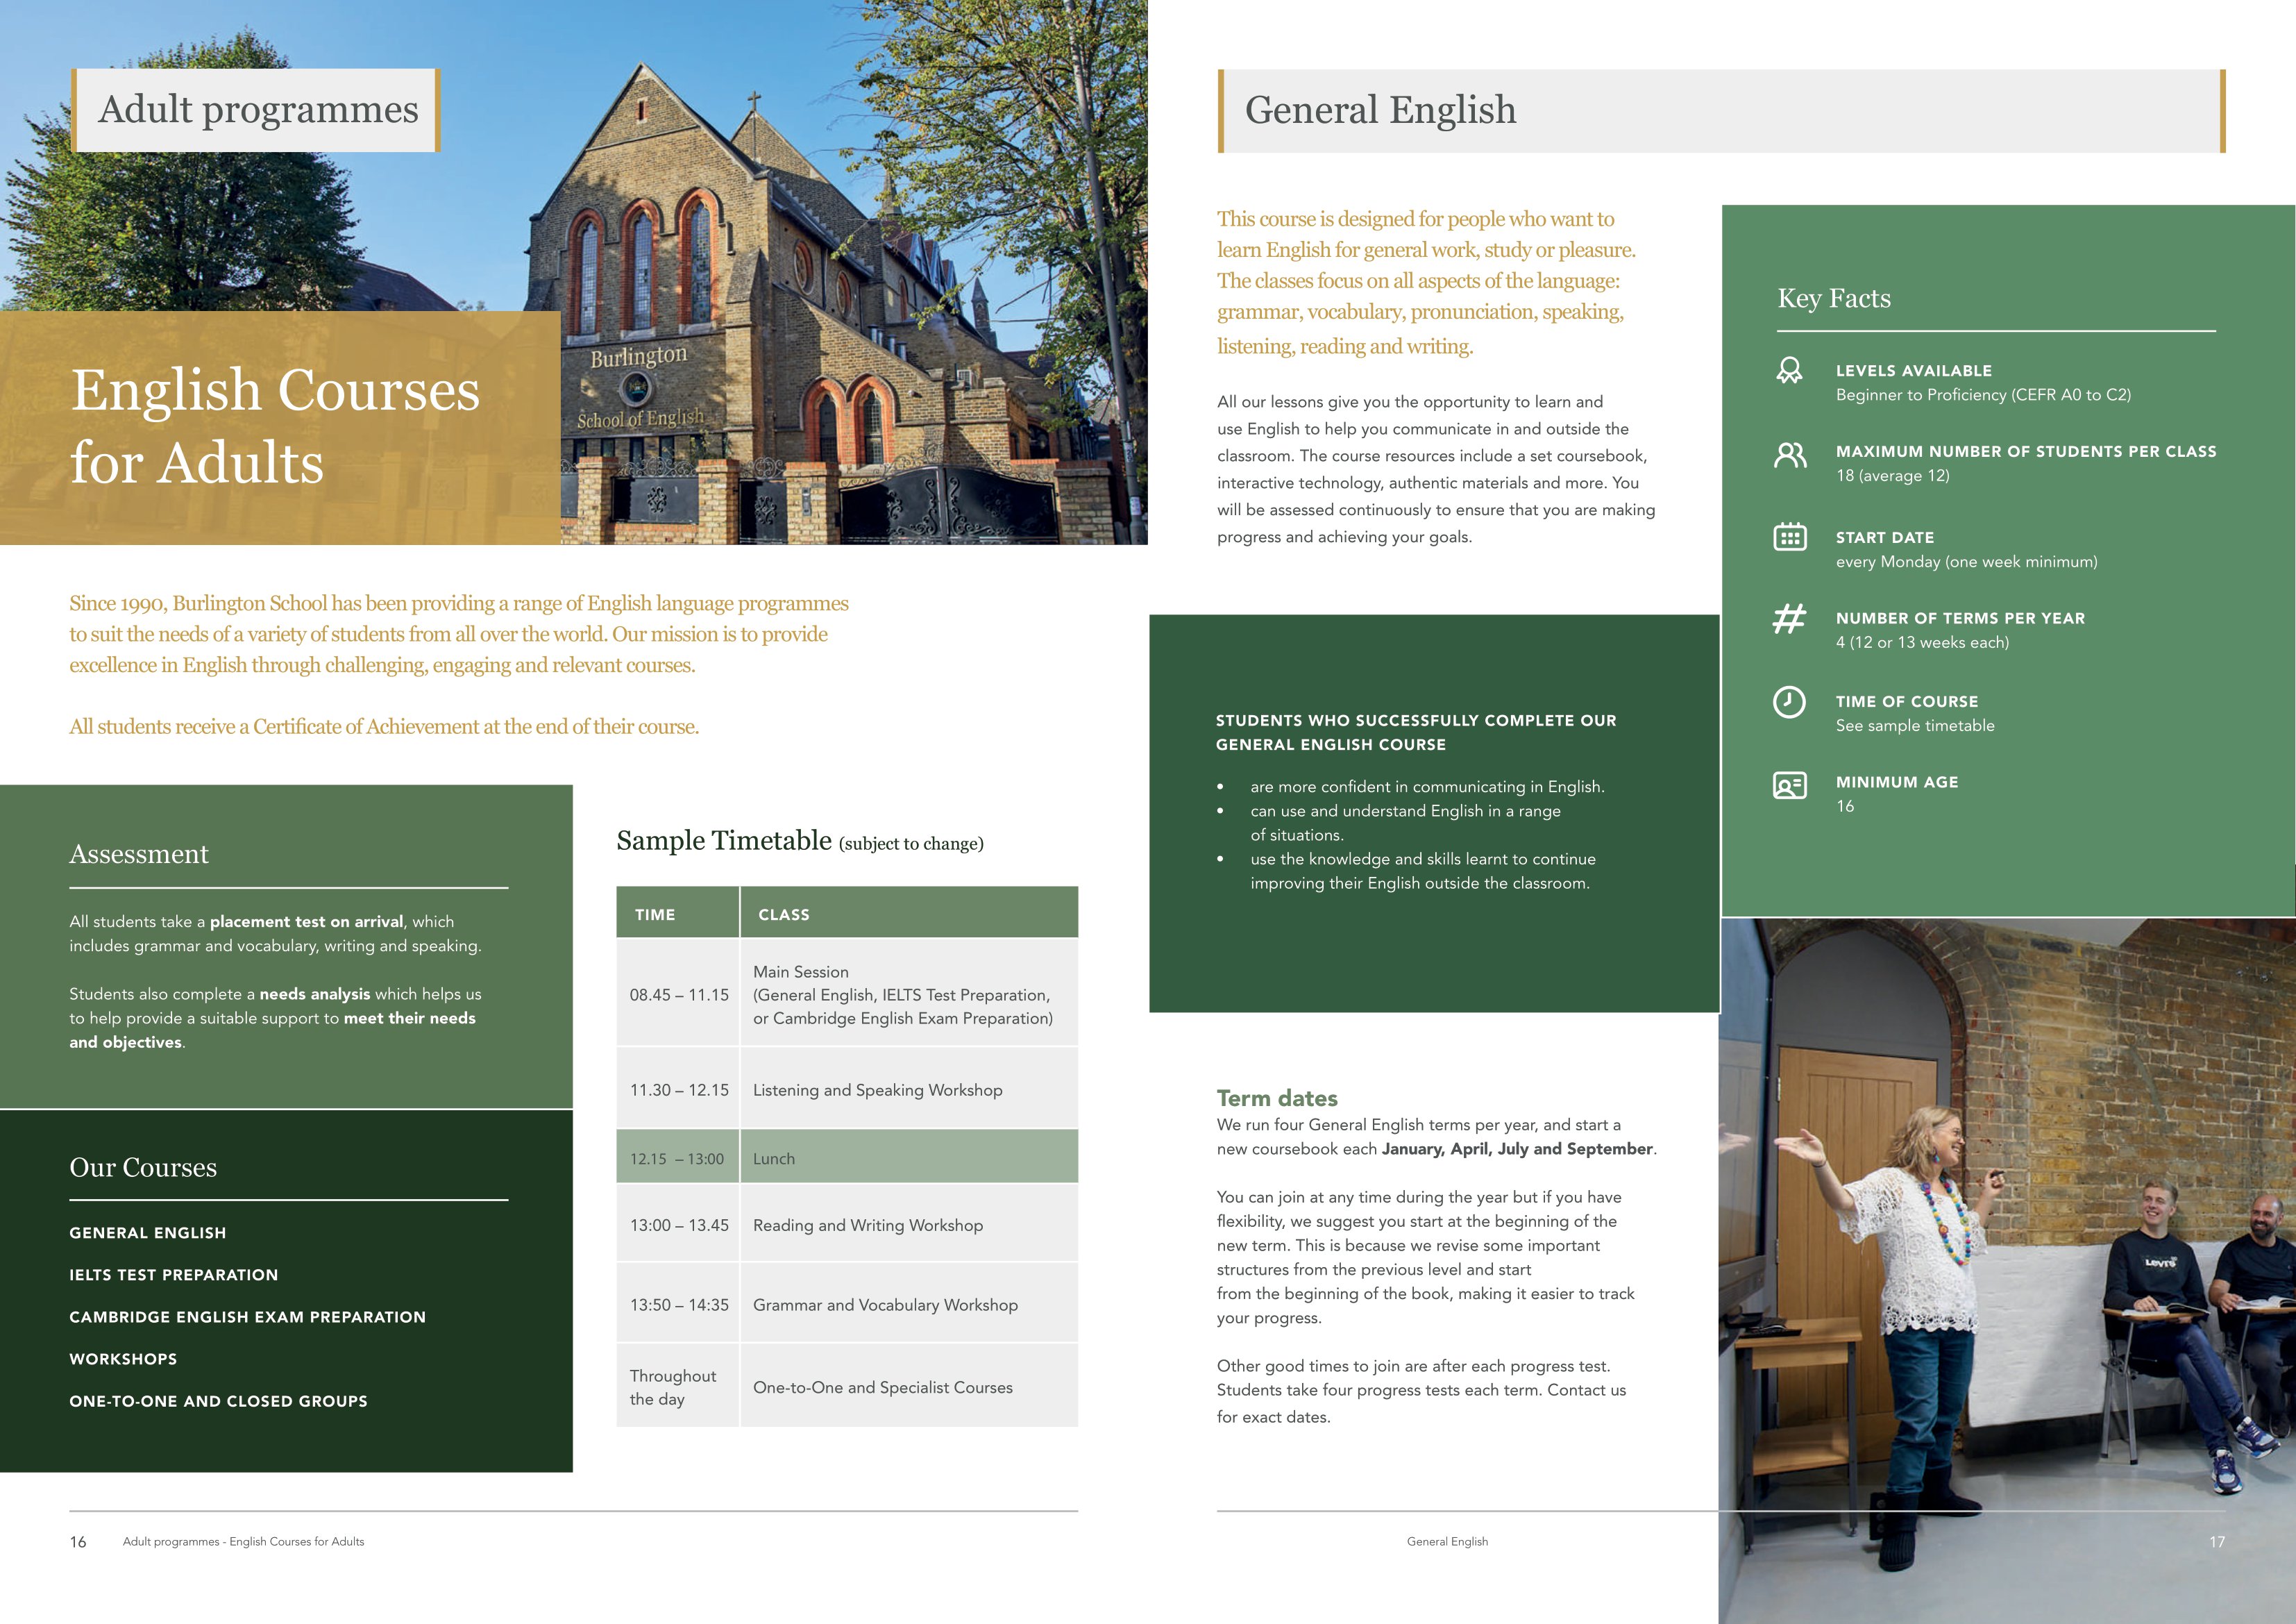Click 'WORKSHOPS' course entry
2296x1624 pixels.
pyautogui.click(x=123, y=1359)
